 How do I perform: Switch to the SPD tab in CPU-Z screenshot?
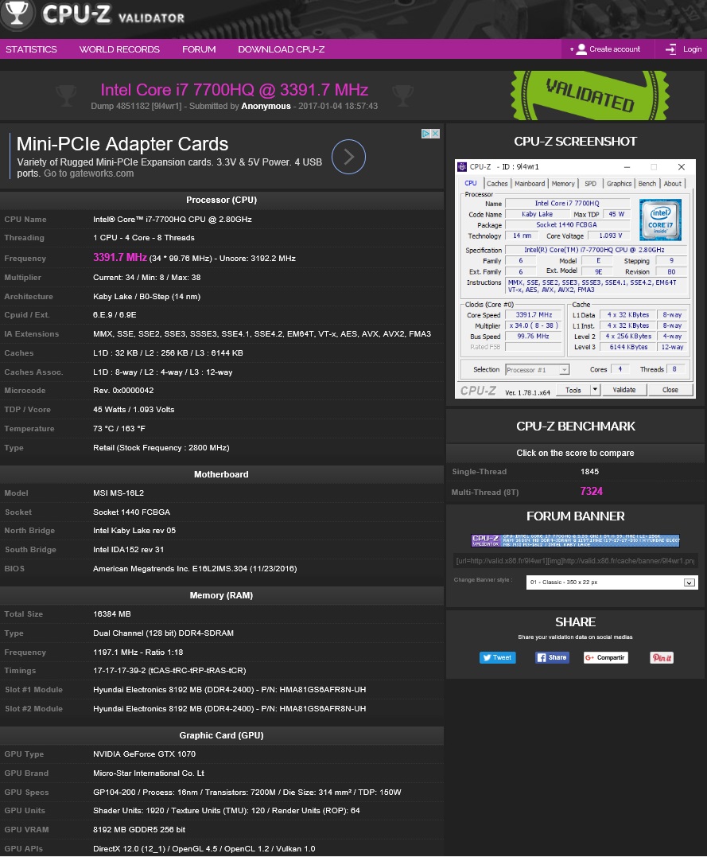(x=591, y=184)
